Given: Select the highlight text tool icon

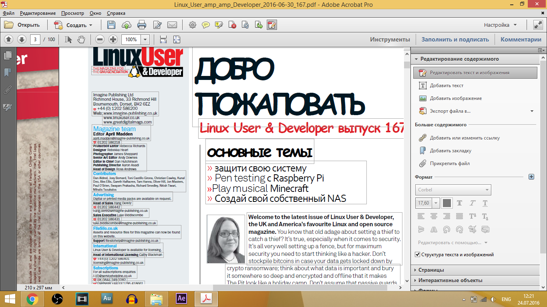Looking at the screenshot, I should (x=219, y=25).
